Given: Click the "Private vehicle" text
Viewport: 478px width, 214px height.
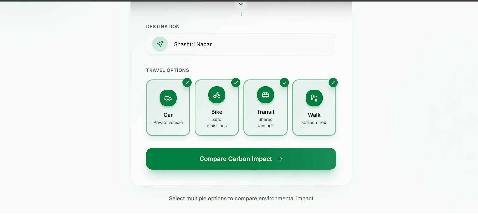Looking at the screenshot, I should [x=168, y=122].
